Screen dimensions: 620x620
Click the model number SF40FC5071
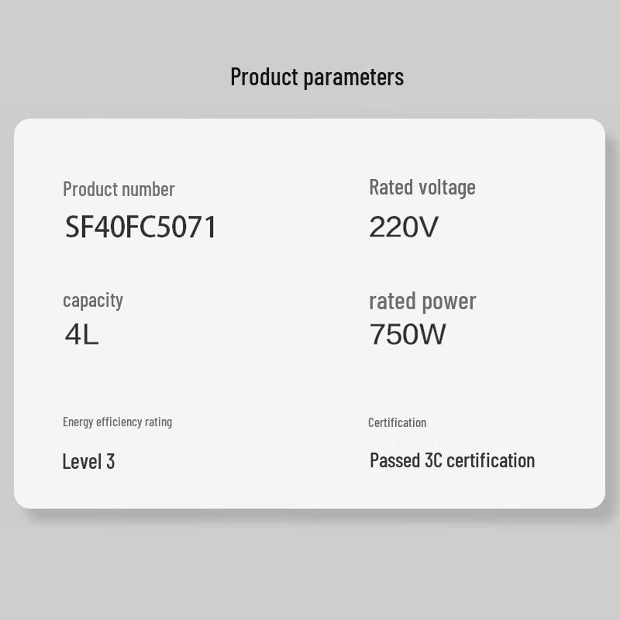(x=140, y=227)
